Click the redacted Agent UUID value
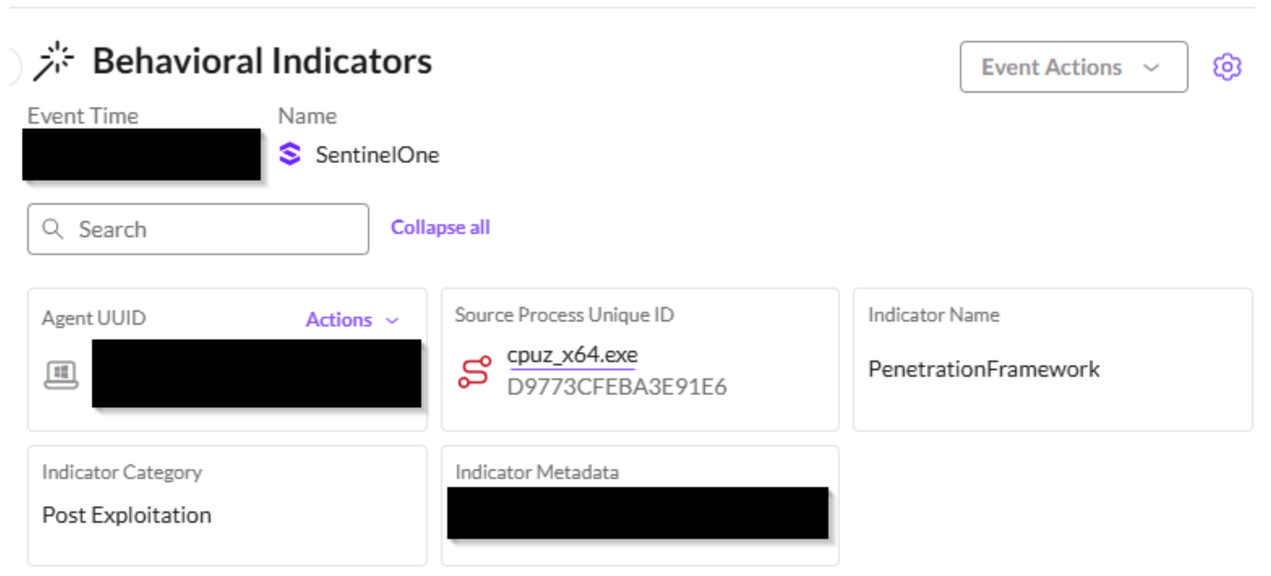This screenshot has height=576, width=1271. (256, 373)
